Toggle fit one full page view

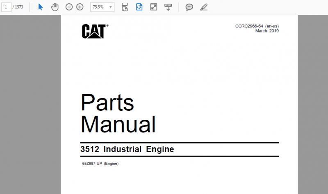139,7
